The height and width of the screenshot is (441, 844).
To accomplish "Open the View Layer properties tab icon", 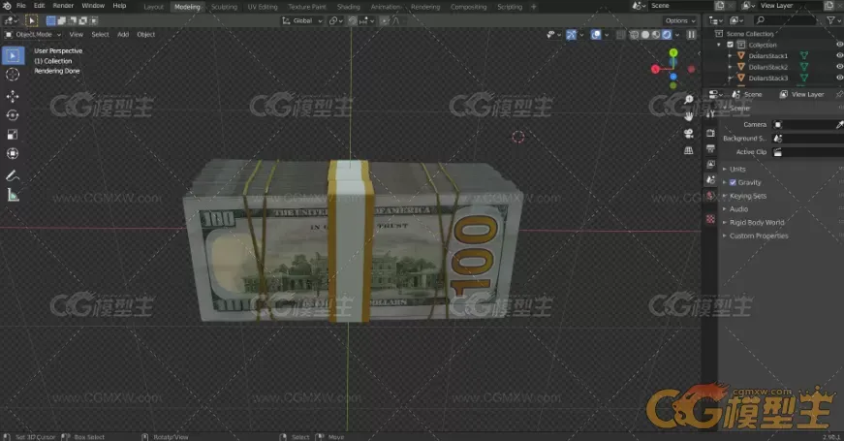I will pos(710,164).
